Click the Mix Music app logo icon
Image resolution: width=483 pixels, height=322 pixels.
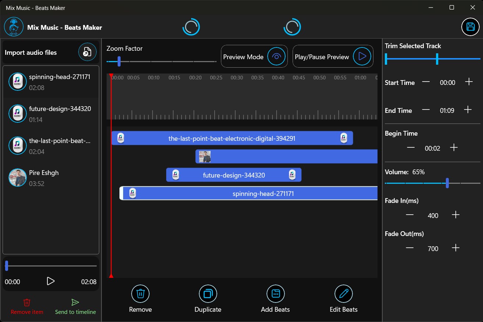(13, 26)
